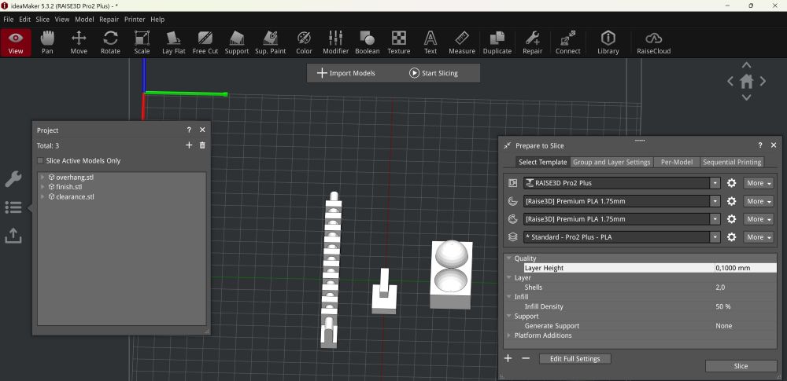Viewport: 787px width, 381px height.
Task: Open the RAISE3D Pro2 Plus printer dropdown
Action: tap(715, 183)
